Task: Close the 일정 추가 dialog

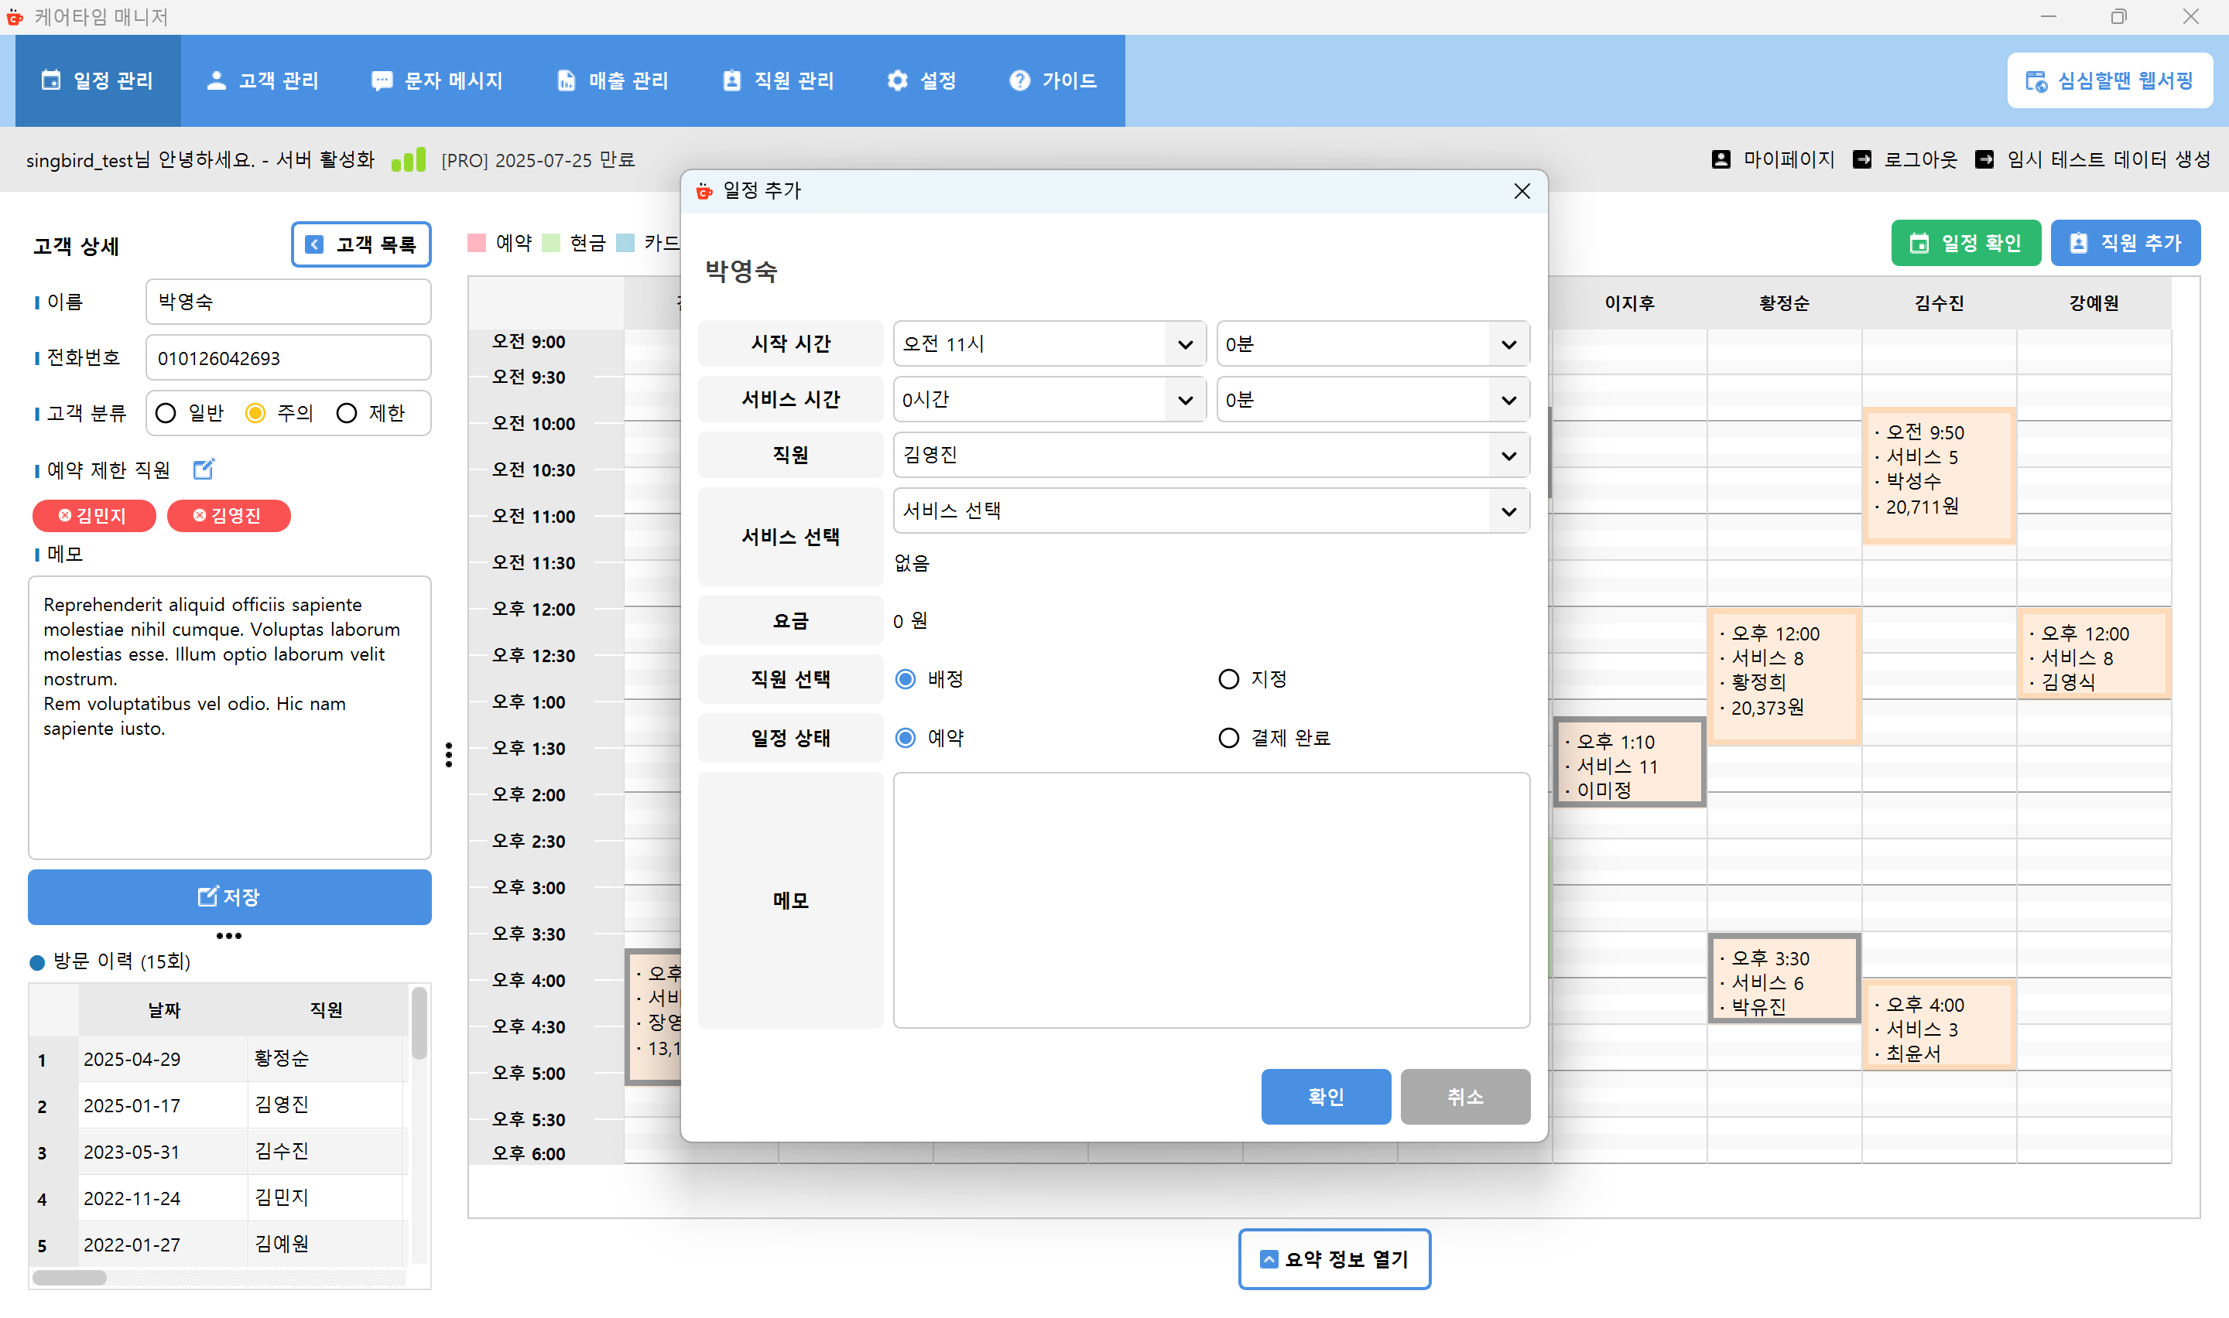Action: tap(1522, 191)
